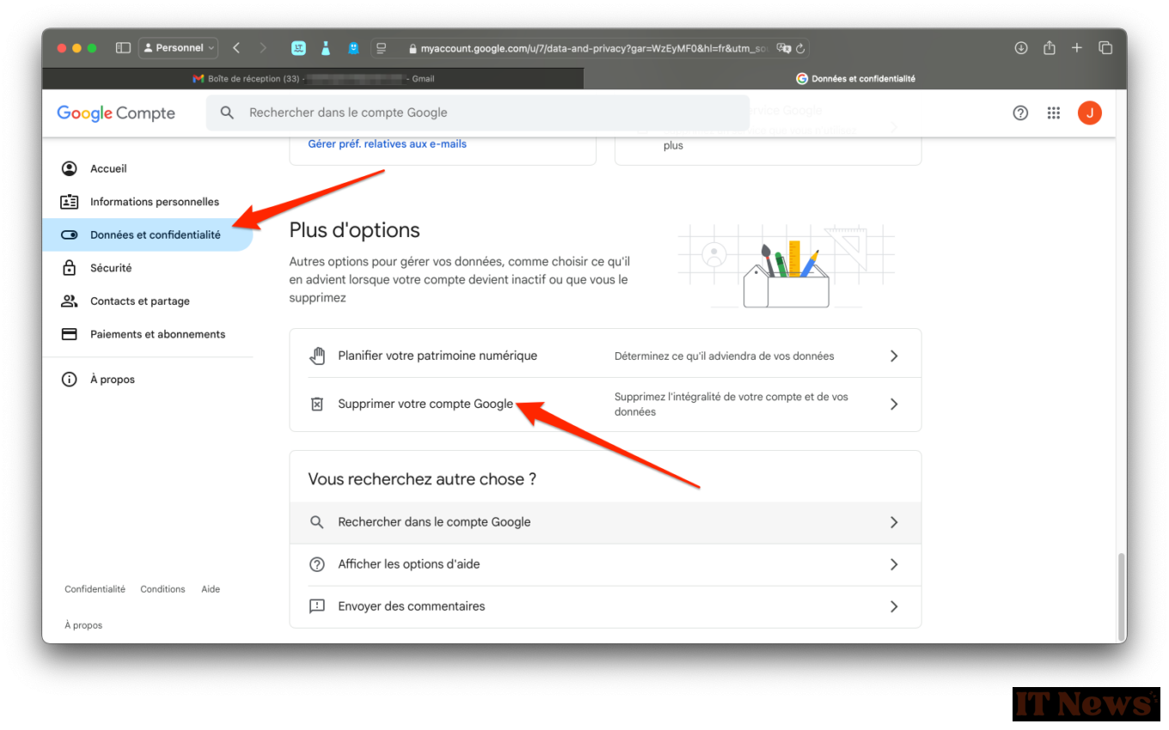Viewport: 1169px width, 730px height.
Task: Click the trash icon beside Supprimer votre compte
Action: pyautogui.click(x=316, y=404)
